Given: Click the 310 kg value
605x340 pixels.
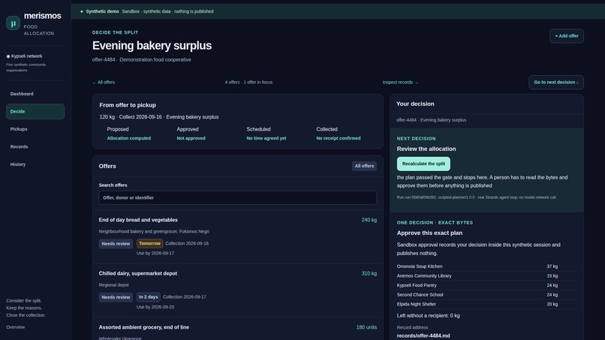Looking at the screenshot, I should [x=369, y=273].
